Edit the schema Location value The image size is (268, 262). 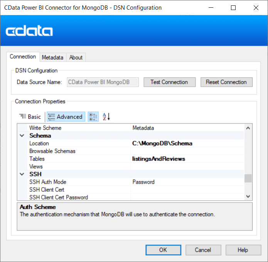click(x=187, y=144)
